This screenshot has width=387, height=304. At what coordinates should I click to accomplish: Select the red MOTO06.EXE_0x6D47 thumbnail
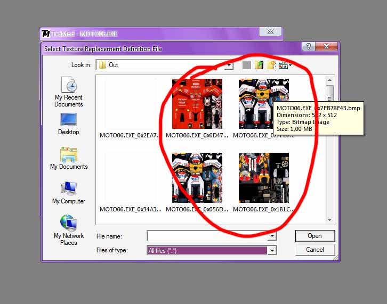pos(197,104)
